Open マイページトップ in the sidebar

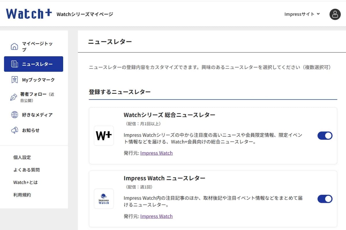(33, 46)
